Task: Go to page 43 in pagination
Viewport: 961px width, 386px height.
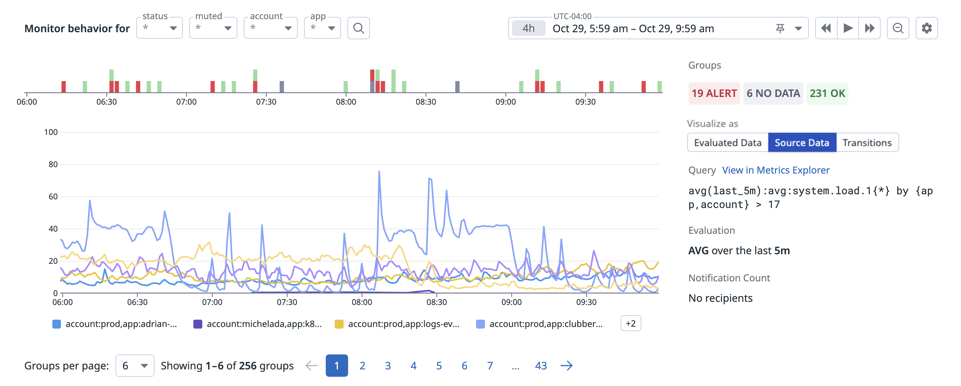Action: tap(541, 366)
